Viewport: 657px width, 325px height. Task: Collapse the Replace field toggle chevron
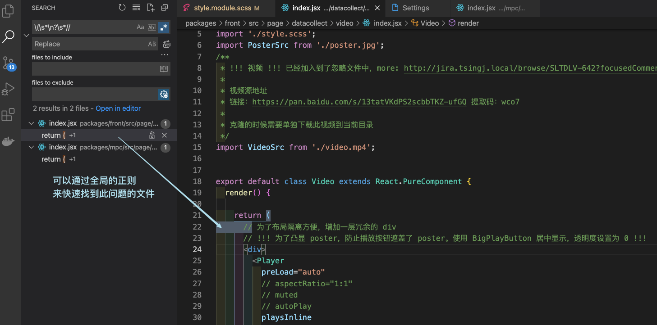pyautogui.click(x=26, y=36)
